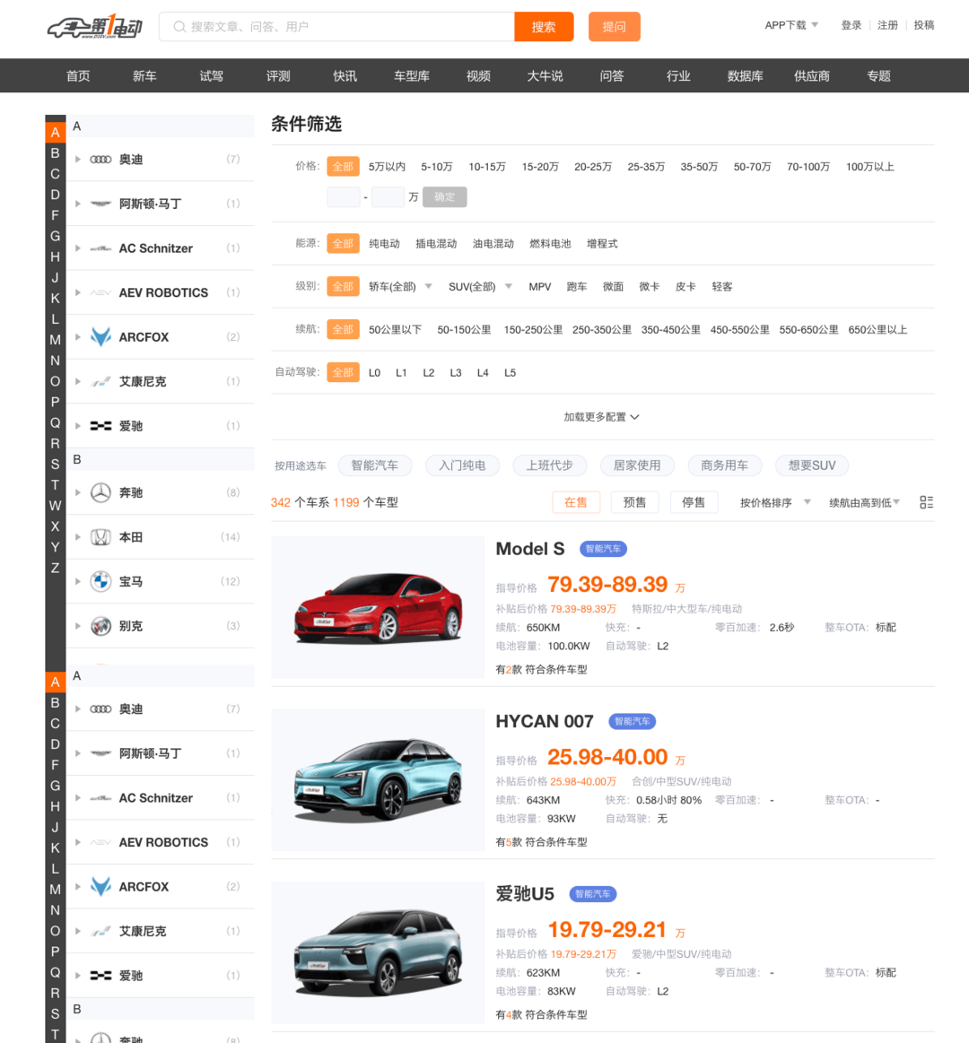
Task: Jump to letter W in the brand index
Action: tap(56, 506)
